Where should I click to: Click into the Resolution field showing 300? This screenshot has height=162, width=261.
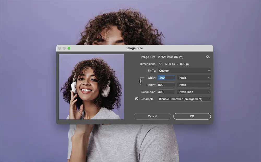[x=166, y=92]
